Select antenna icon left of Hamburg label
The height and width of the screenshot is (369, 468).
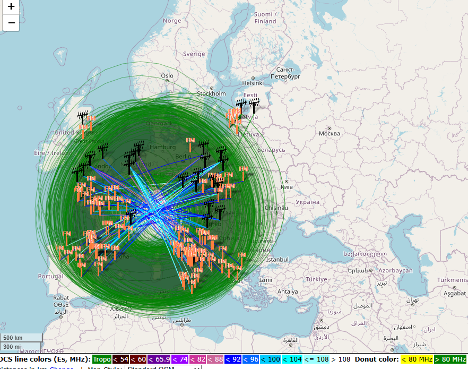(x=138, y=148)
